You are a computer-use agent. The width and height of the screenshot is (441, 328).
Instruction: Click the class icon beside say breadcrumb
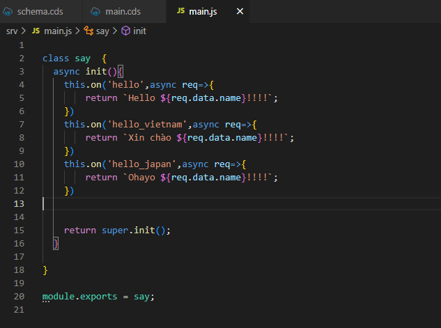[88, 31]
